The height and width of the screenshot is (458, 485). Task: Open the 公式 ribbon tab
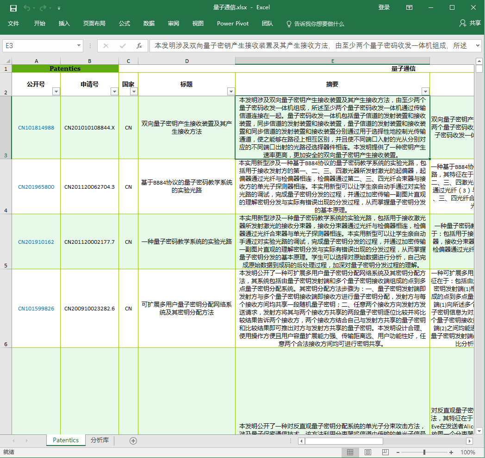point(124,24)
